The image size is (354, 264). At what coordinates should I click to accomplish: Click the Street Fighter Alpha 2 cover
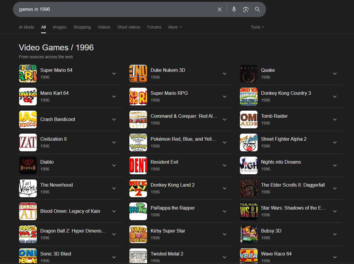coord(249,142)
